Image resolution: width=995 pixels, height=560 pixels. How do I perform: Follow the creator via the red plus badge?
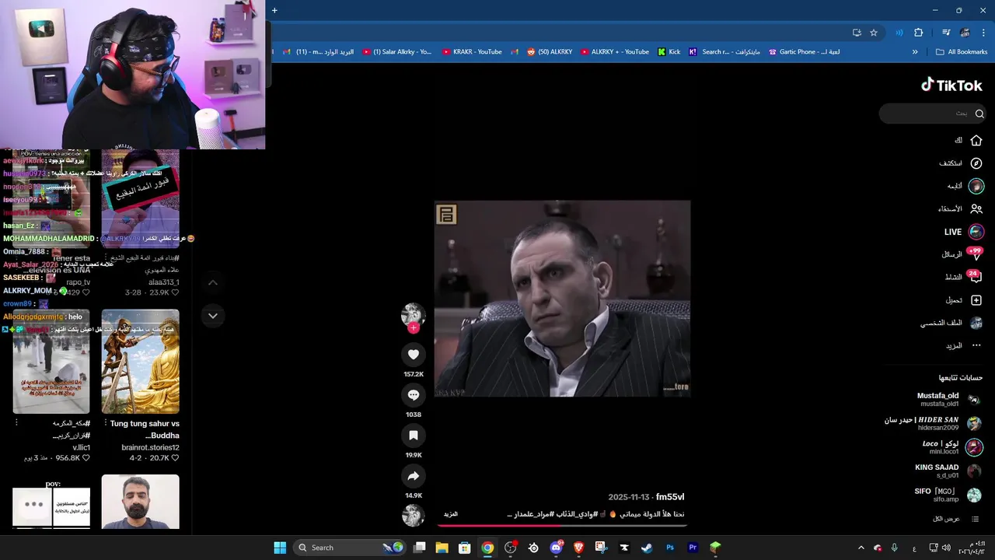pyautogui.click(x=414, y=327)
